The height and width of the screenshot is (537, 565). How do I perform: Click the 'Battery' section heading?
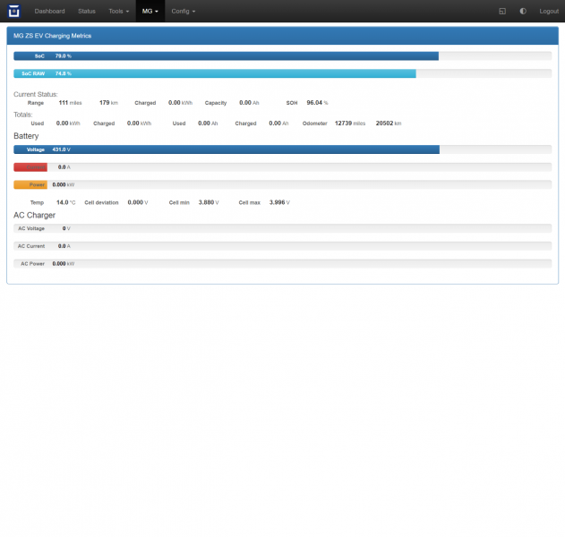point(26,136)
